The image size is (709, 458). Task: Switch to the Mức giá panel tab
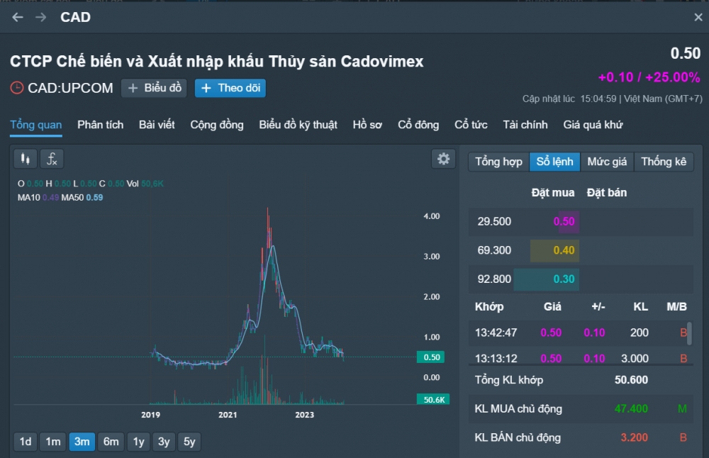coord(608,162)
